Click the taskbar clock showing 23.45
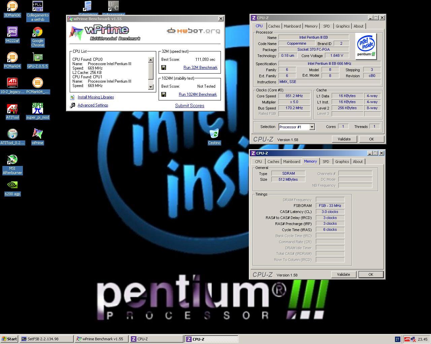431x344 pixels. click(423, 339)
